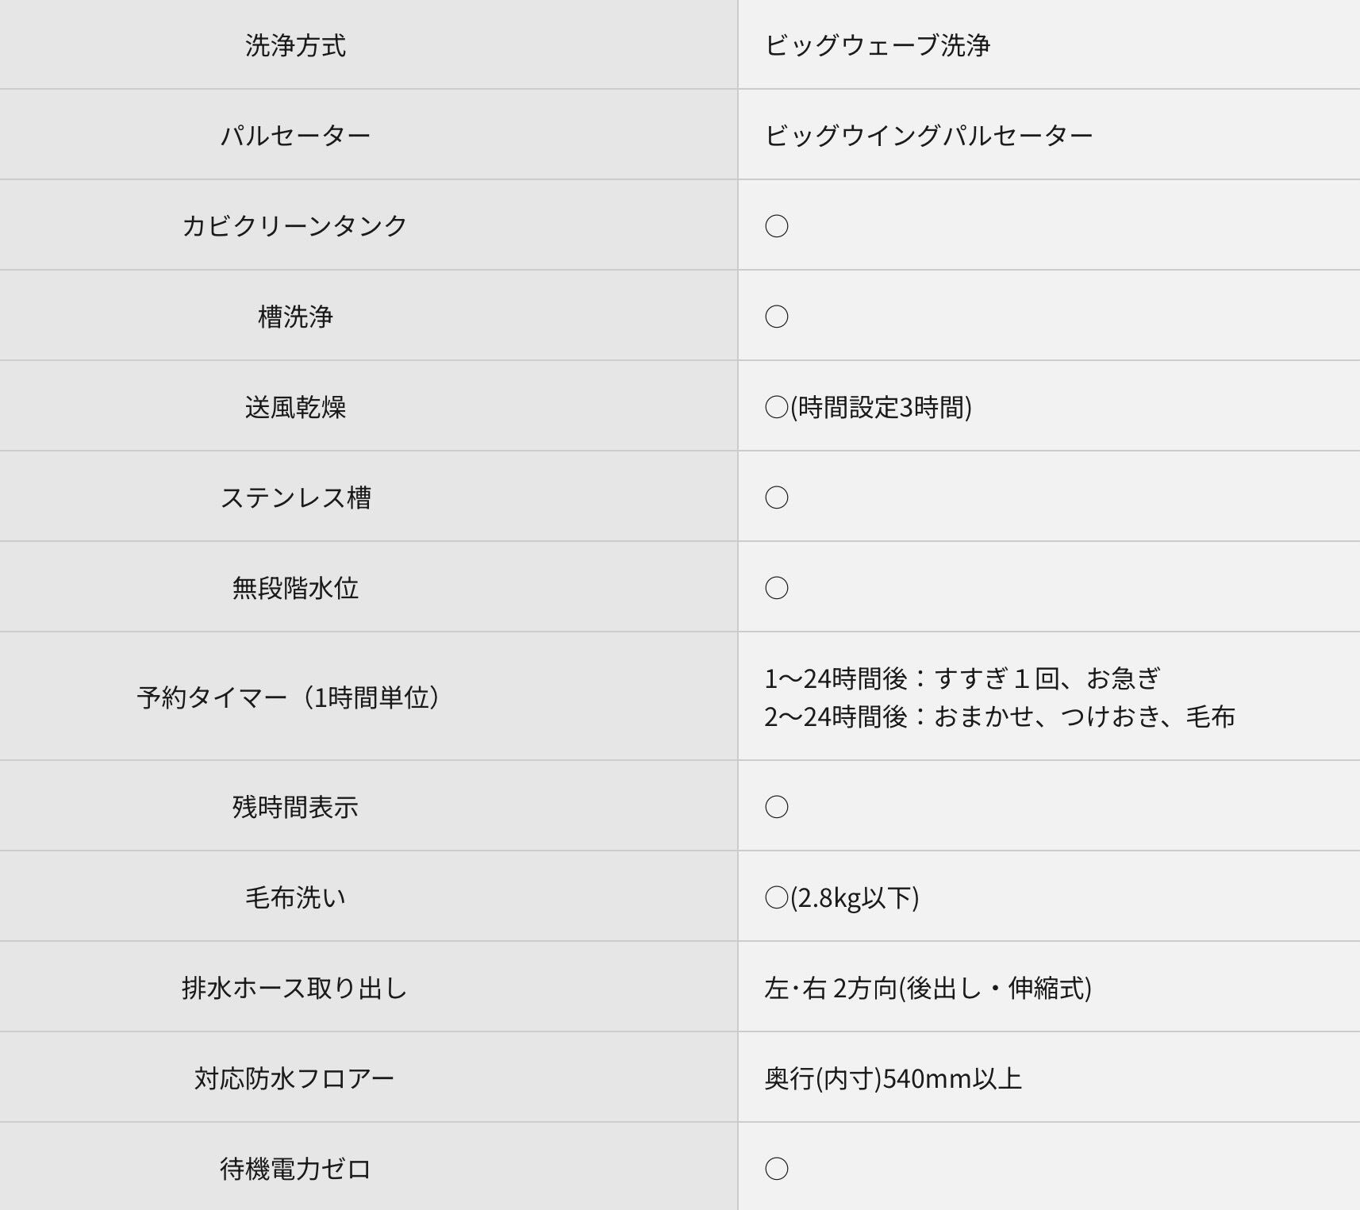Click the 左･右 2方向(後出し・伸縮式) value
Viewport: 1360px width, 1210px height.
928,988
